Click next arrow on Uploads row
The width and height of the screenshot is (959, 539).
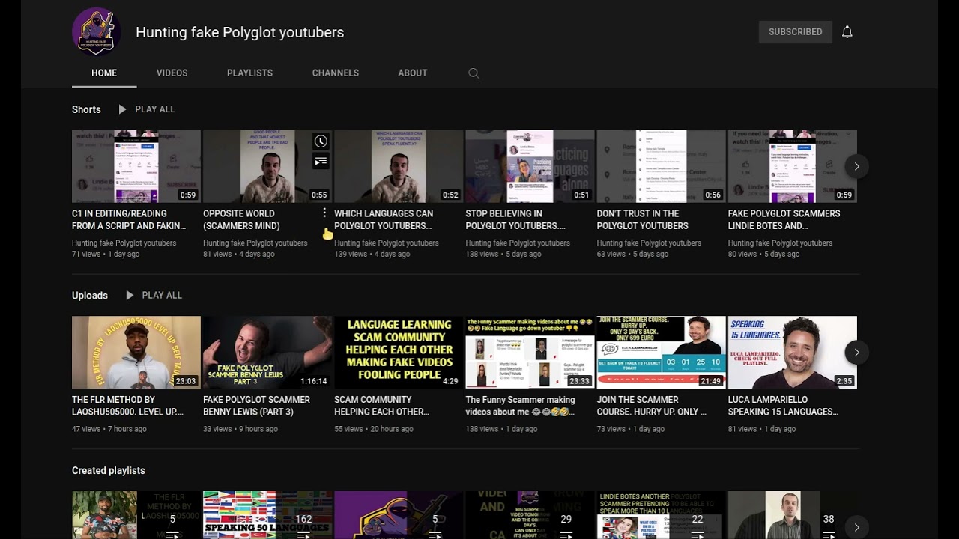click(x=856, y=353)
